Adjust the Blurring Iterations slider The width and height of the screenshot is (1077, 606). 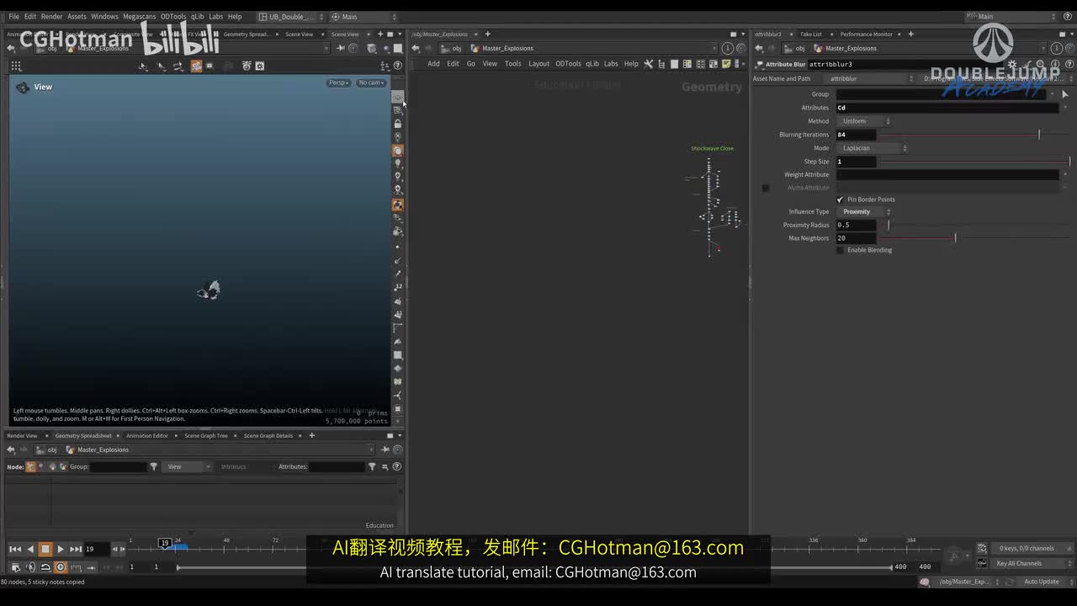point(974,135)
